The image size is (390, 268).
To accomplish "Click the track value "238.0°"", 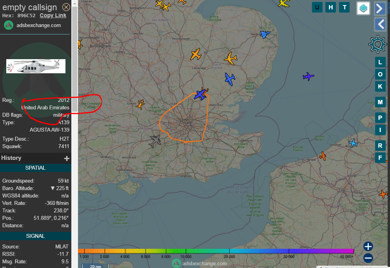I will (61, 210).
